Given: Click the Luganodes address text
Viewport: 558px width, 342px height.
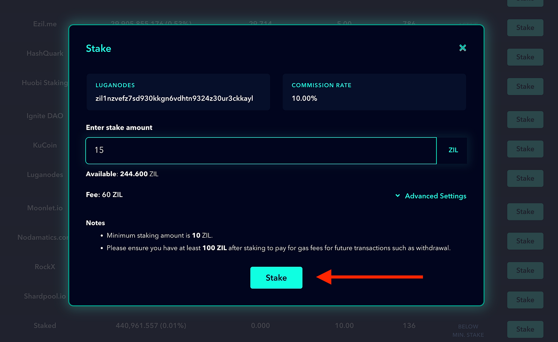Looking at the screenshot, I should tap(174, 98).
